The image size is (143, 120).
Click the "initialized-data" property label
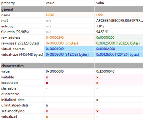tap(13, 100)
